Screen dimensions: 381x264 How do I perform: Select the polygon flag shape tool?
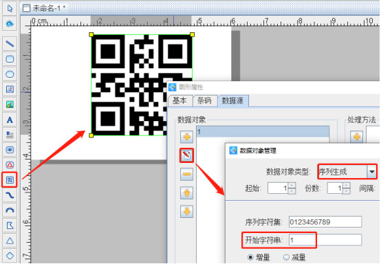pos(10,225)
